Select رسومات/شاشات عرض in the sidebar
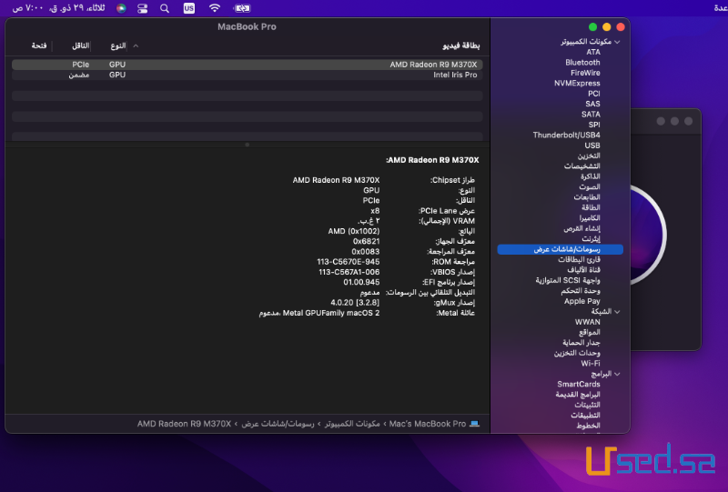Image resolution: width=728 pixels, height=492 pixels. (x=560, y=249)
